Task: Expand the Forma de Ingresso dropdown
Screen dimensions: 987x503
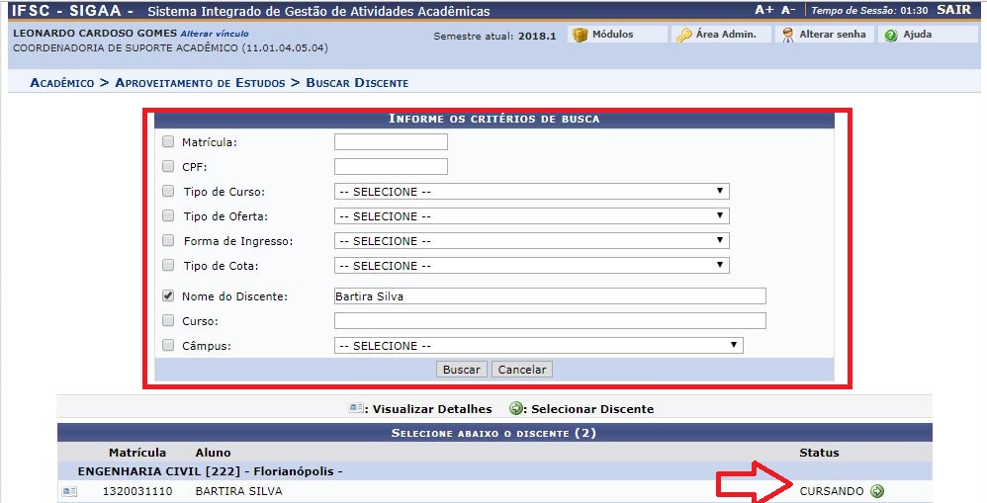Action: click(x=531, y=241)
